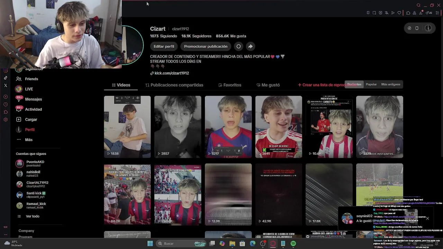This screenshot has width=443, height=249.
Task: Open the Downloads icon in toolbar
Action: click(x=421, y=13)
